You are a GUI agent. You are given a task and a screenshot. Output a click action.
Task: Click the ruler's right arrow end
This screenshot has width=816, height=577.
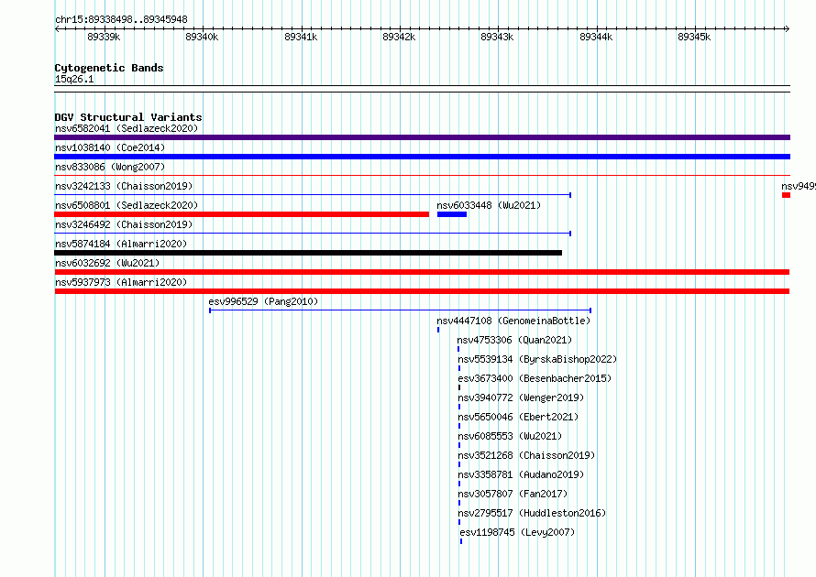[788, 28]
